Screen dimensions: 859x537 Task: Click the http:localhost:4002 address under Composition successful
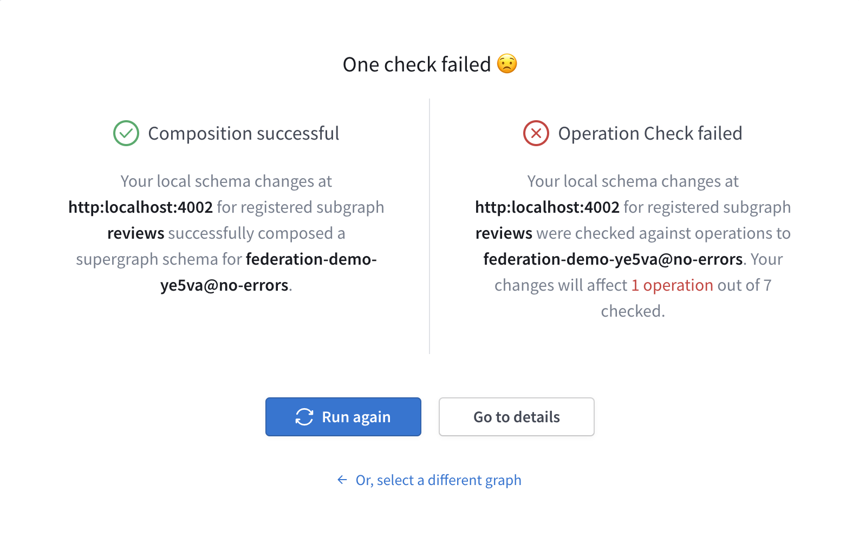click(140, 207)
